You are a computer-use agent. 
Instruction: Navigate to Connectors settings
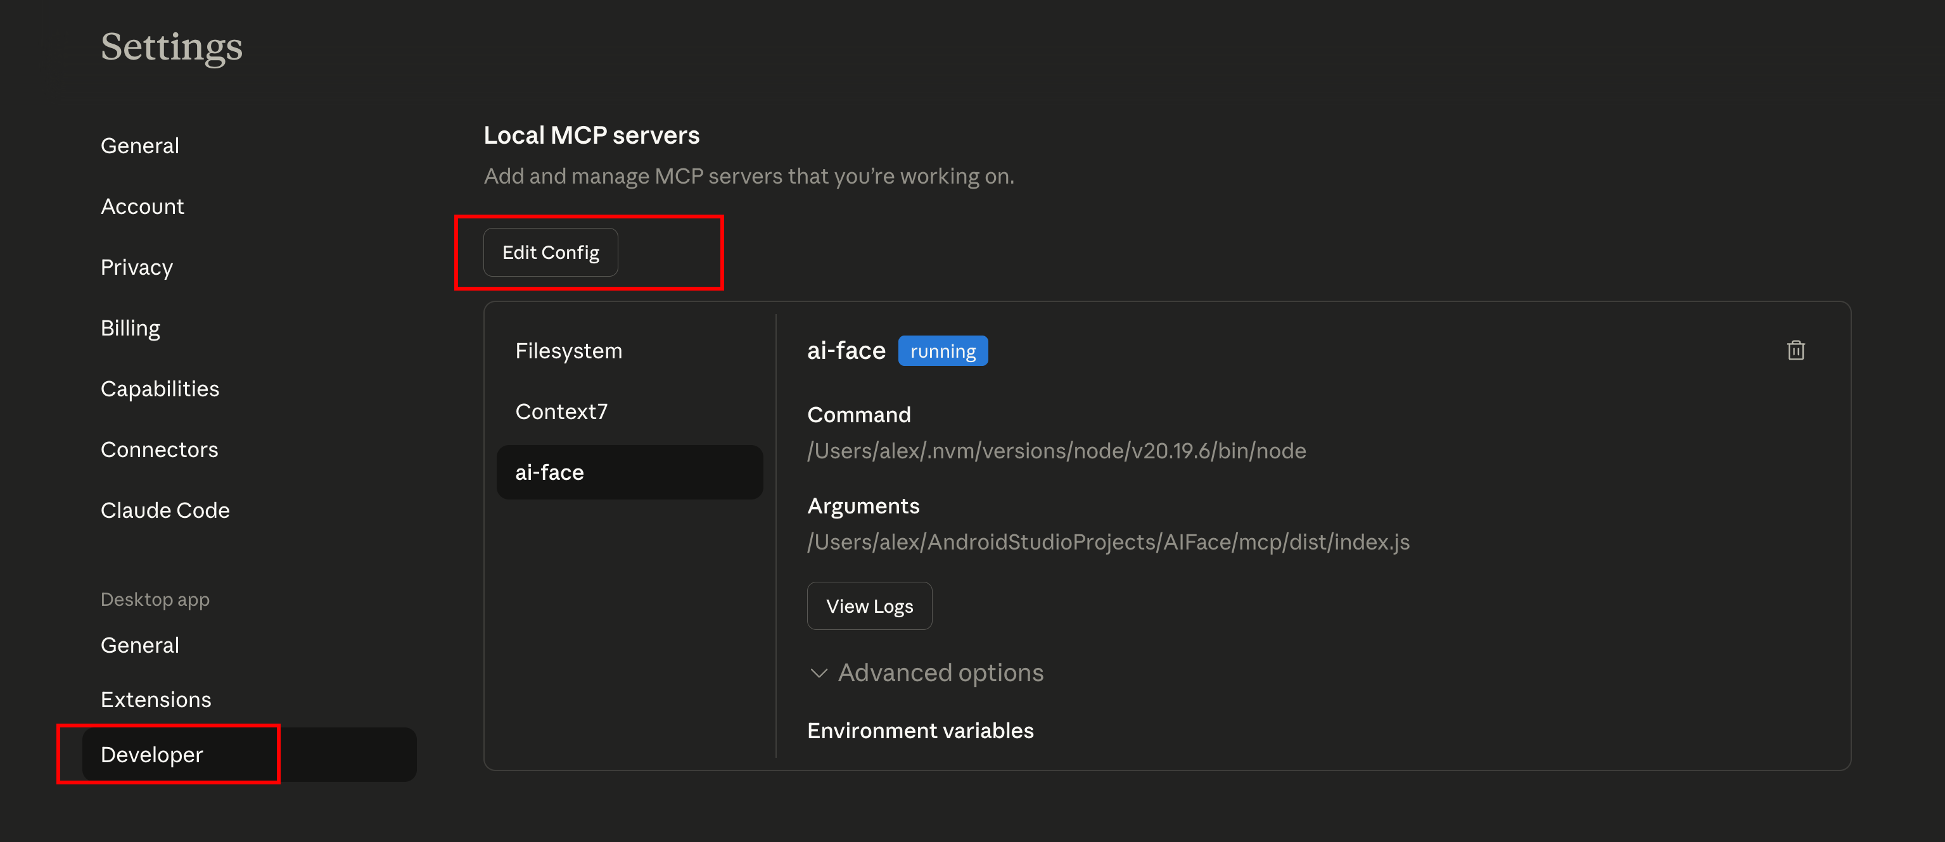pyautogui.click(x=158, y=449)
